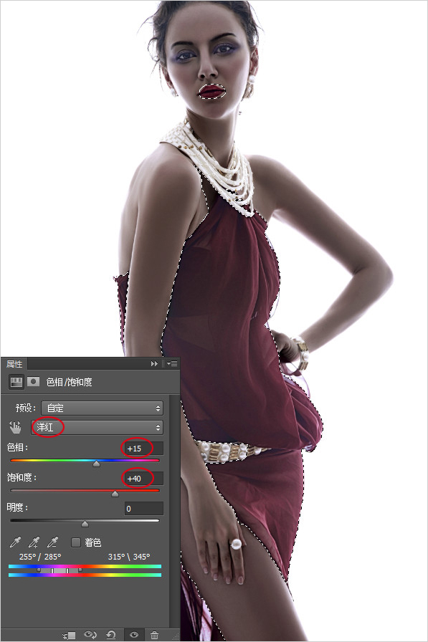Choose the add-to-sample eyedropper
This screenshot has height=642, width=428.
pos(34,542)
